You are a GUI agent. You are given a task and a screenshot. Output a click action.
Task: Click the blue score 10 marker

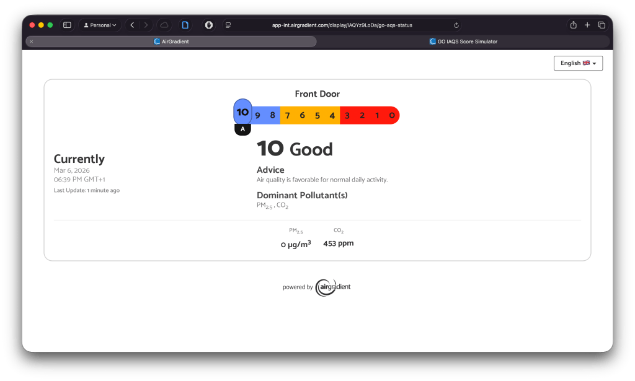coord(242,112)
